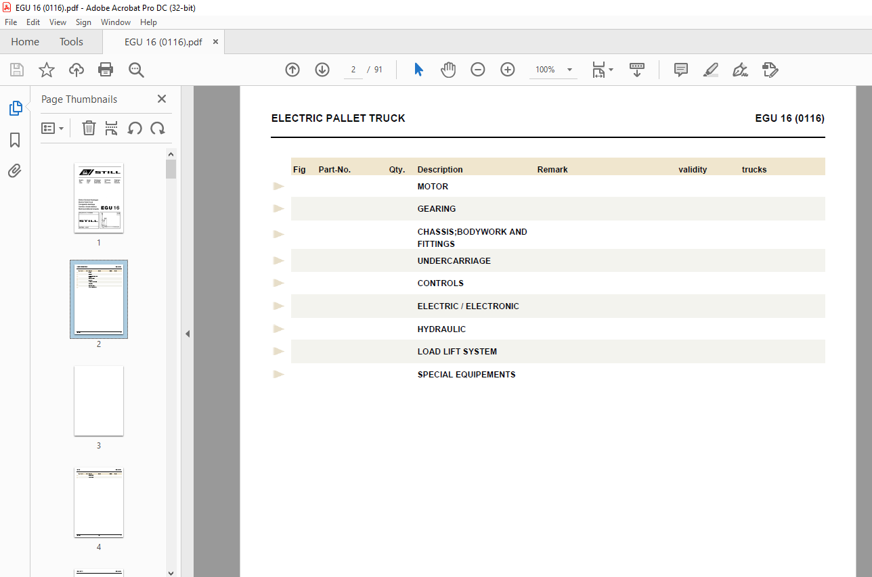
Task: Open the Attachments paperclip panel
Action: pos(15,170)
